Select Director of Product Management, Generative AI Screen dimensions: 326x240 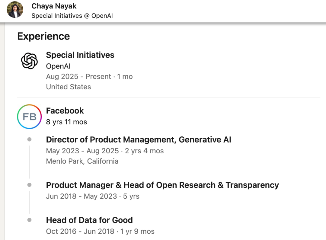coord(139,140)
